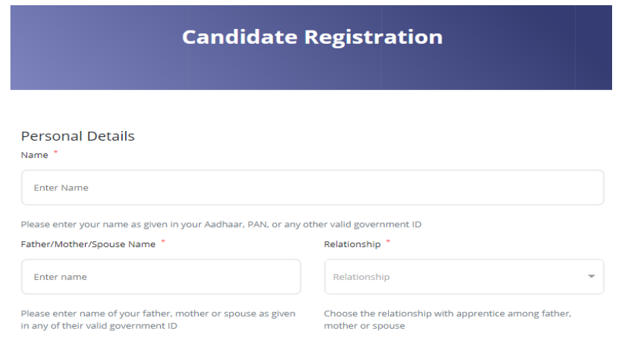Viewport: 627px width, 355px height.
Task: Click the asterisk next to Father/Mother/Spouse Name
Action: pos(163,243)
